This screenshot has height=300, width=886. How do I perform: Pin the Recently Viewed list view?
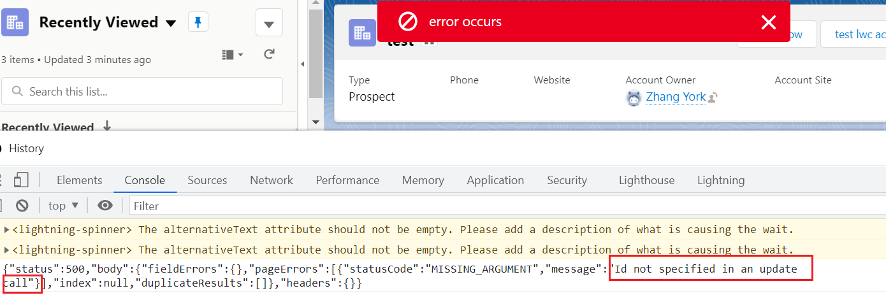[198, 23]
